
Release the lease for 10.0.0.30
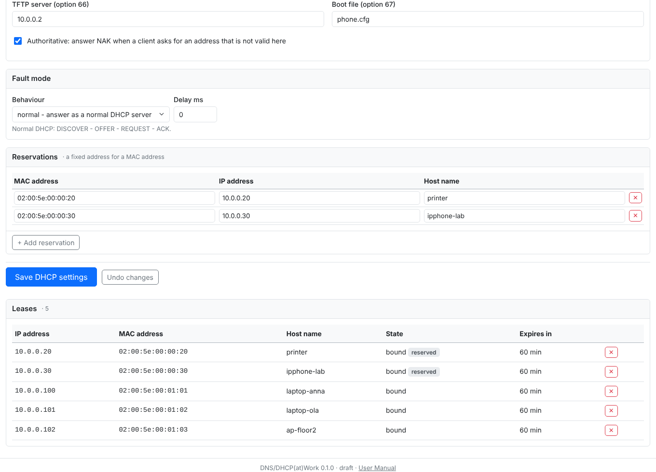(x=611, y=372)
